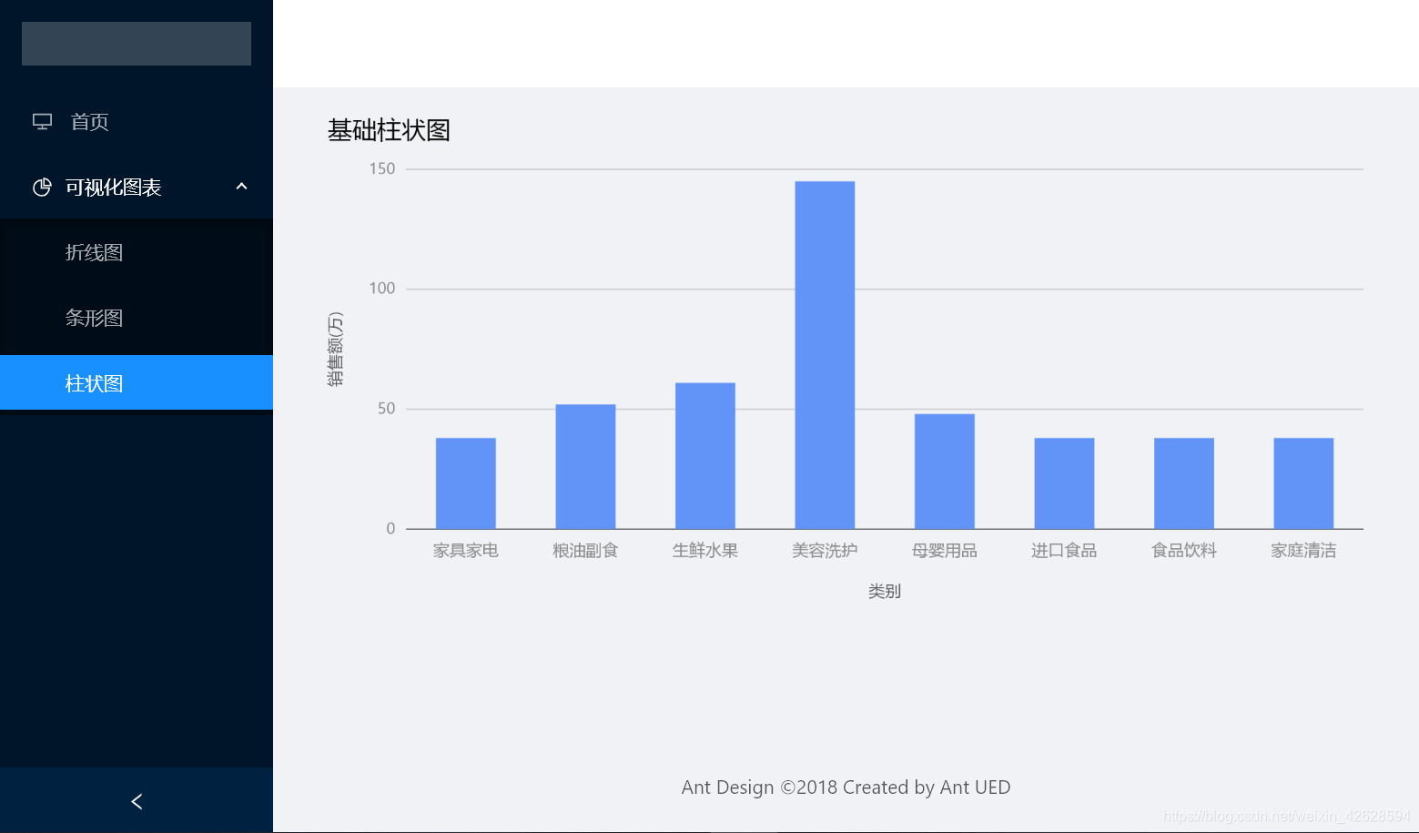Click the 生鲜水果 bar in the chart
Image resolution: width=1419 pixels, height=833 pixels.
pos(705,456)
